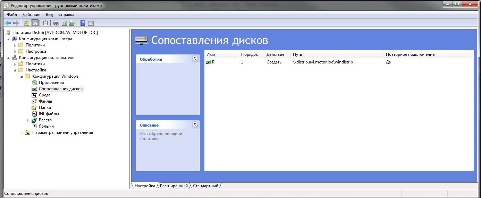The width and height of the screenshot is (481, 198).
Task: Maximize the group policy editor window
Action: (457, 4)
